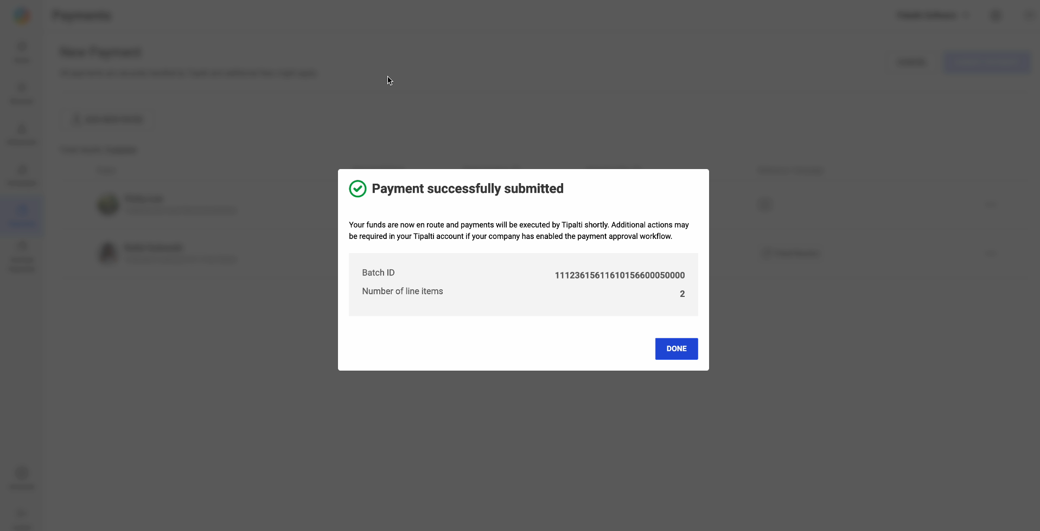Expand the account name dropdown in header

933,16
